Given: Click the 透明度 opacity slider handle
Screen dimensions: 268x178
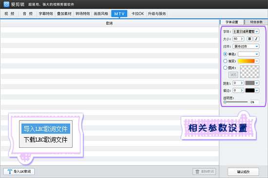Looking at the screenshot, I should [225, 102].
